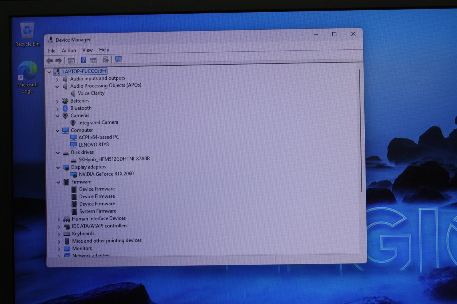Click the Integrated Camera webcam icon
The width and height of the screenshot is (457, 304).
[x=73, y=123]
